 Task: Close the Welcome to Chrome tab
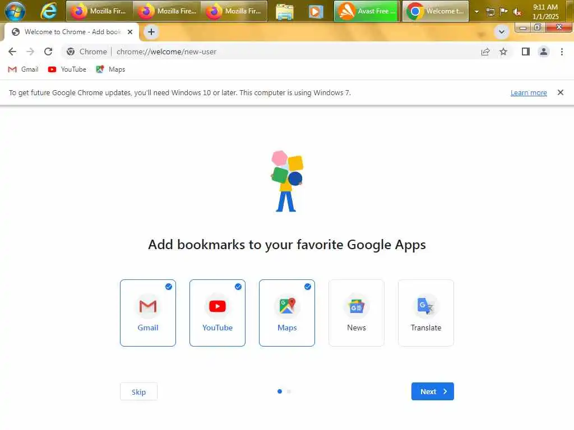[130, 32]
